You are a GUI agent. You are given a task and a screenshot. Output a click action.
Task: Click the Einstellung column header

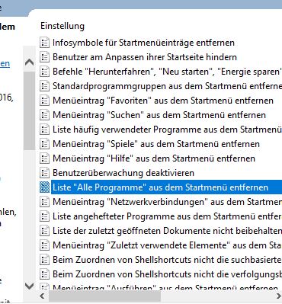click(x=62, y=26)
